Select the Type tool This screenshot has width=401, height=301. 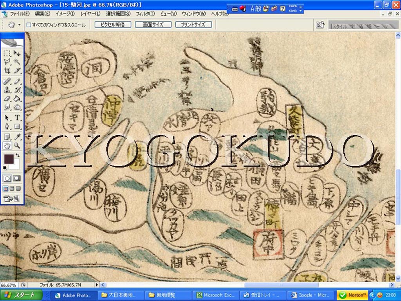pos(17,118)
